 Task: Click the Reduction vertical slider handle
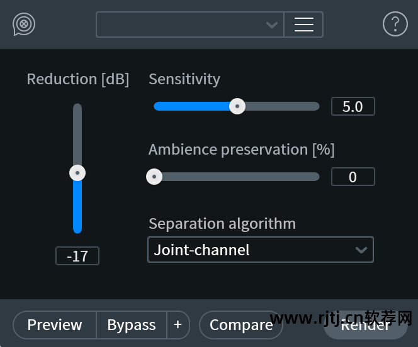click(x=77, y=172)
